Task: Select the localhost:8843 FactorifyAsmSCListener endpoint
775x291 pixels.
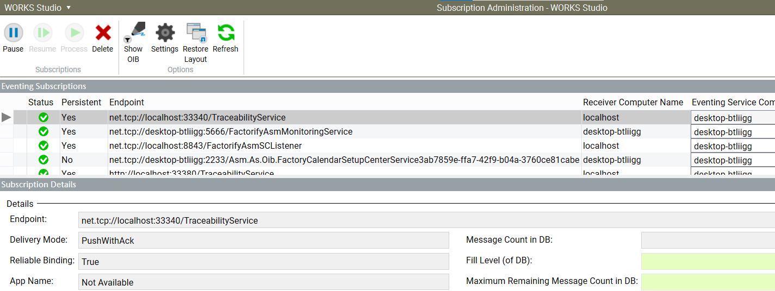Action: coord(206,145)
